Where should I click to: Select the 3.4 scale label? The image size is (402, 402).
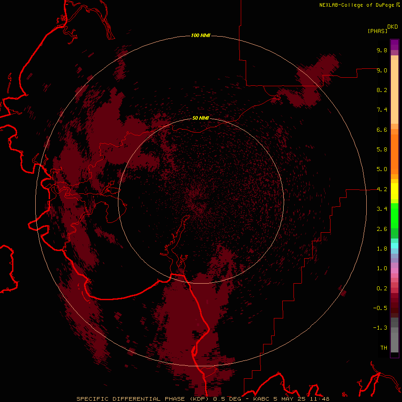tap(382, 209)
